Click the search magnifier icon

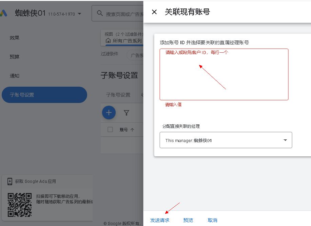[100, 14]
